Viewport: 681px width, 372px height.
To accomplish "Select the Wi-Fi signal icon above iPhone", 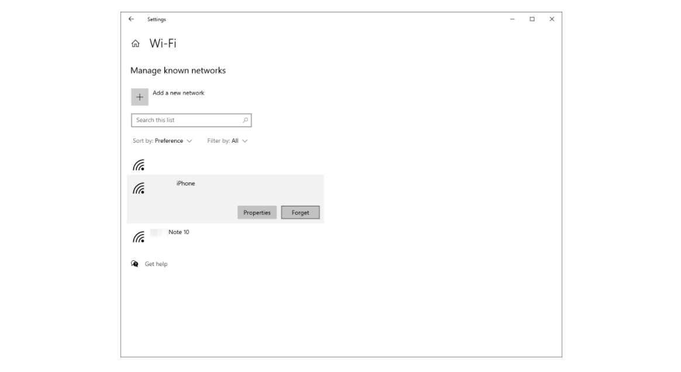I will 139,163.
